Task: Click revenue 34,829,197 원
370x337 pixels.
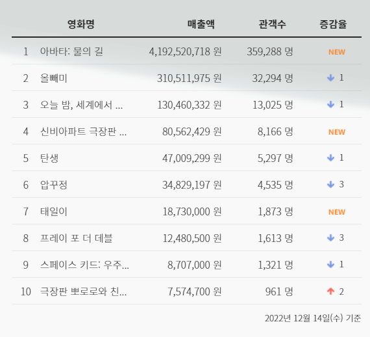Action: click(x=192, y=185)
